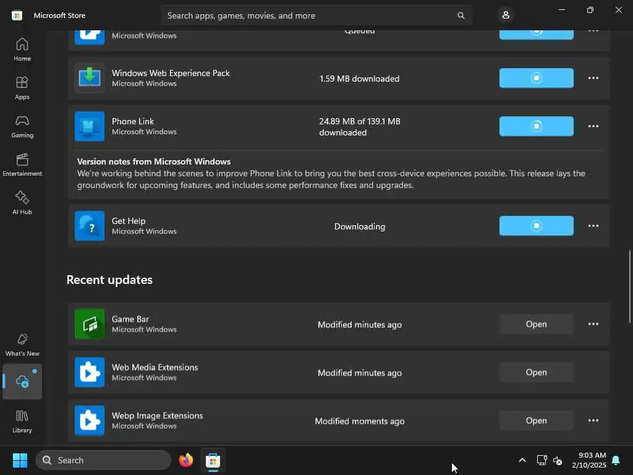Click the Get Help title text
This screenshot has height=475, width=633.
point(129,221)
